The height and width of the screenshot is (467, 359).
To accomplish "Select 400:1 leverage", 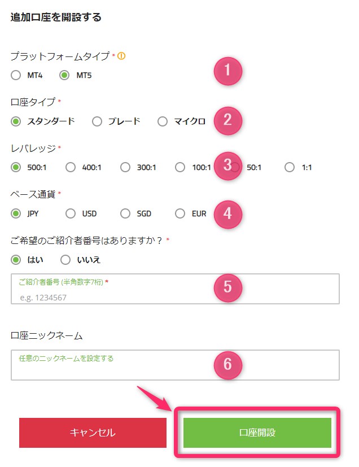I will click(71, 167).
